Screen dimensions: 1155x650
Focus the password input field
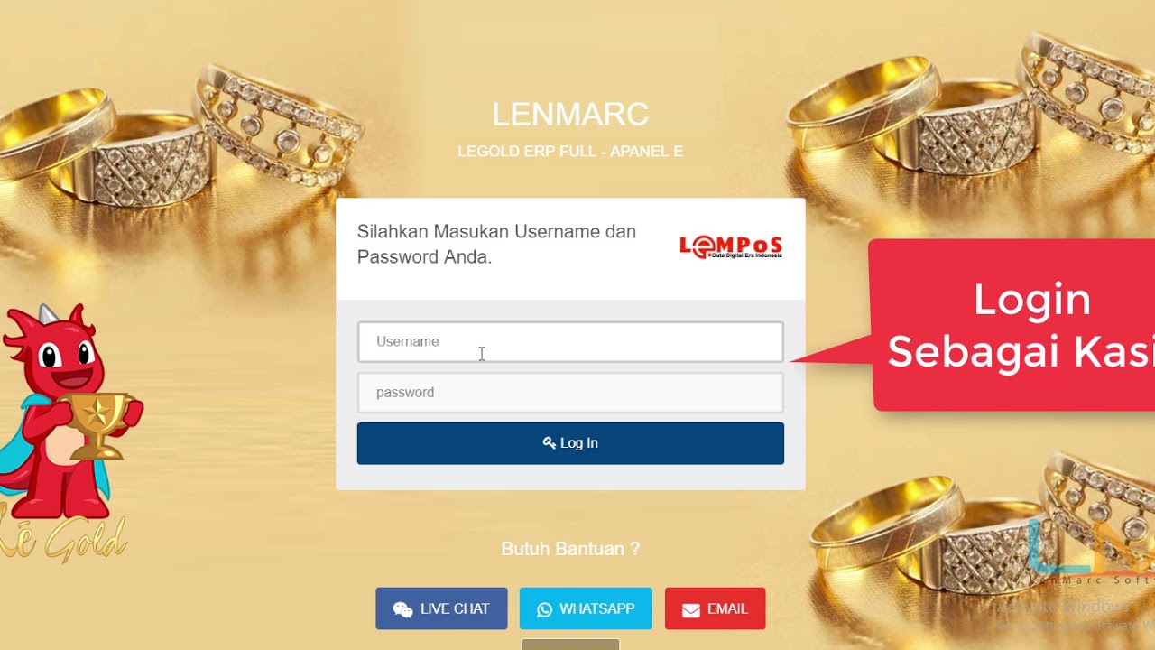click(570, 393)
